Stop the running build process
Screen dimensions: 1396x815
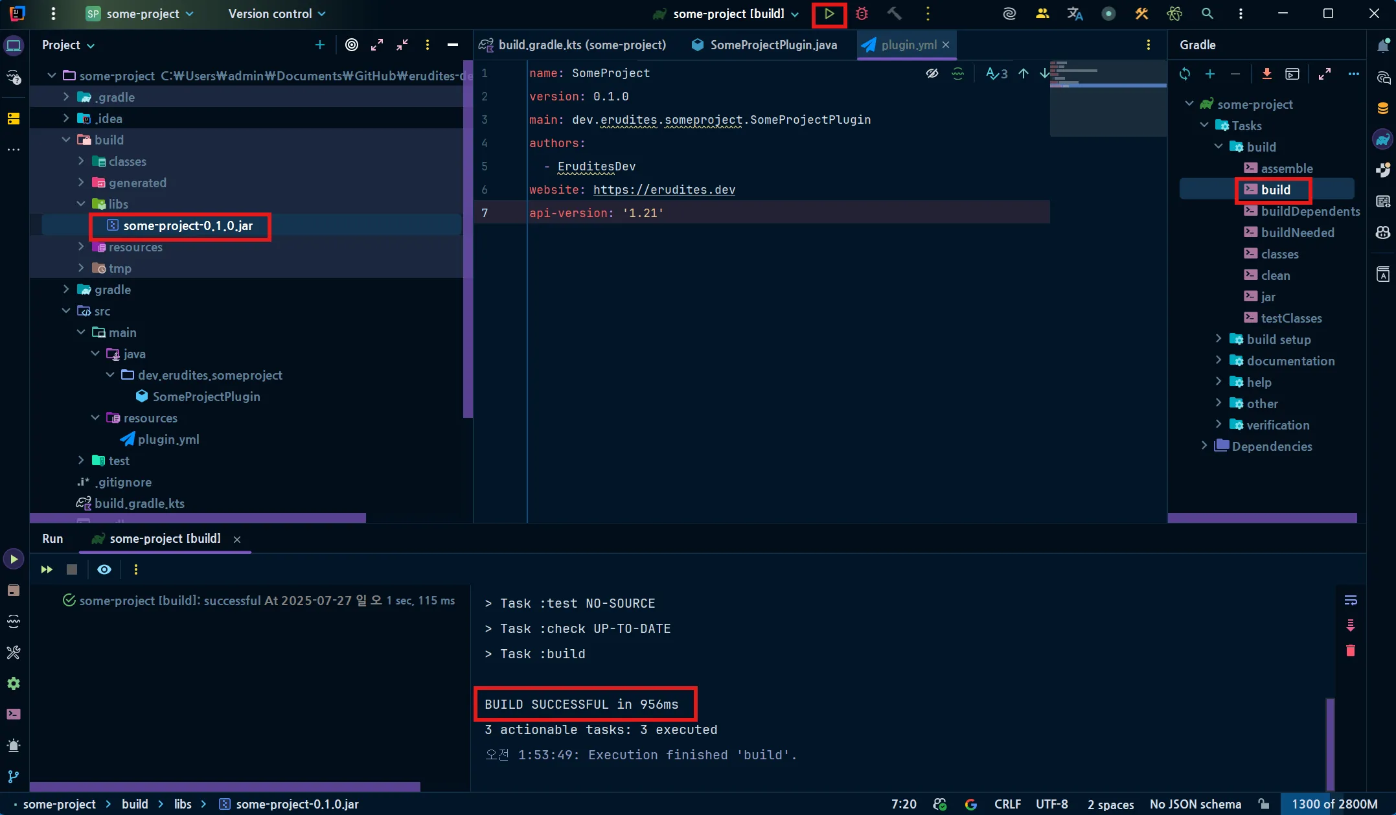[x=72, y=569]
